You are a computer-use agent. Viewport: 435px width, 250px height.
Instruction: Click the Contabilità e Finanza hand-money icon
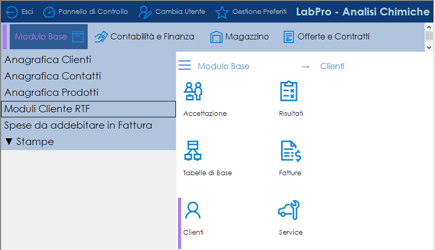coord(101,36)
